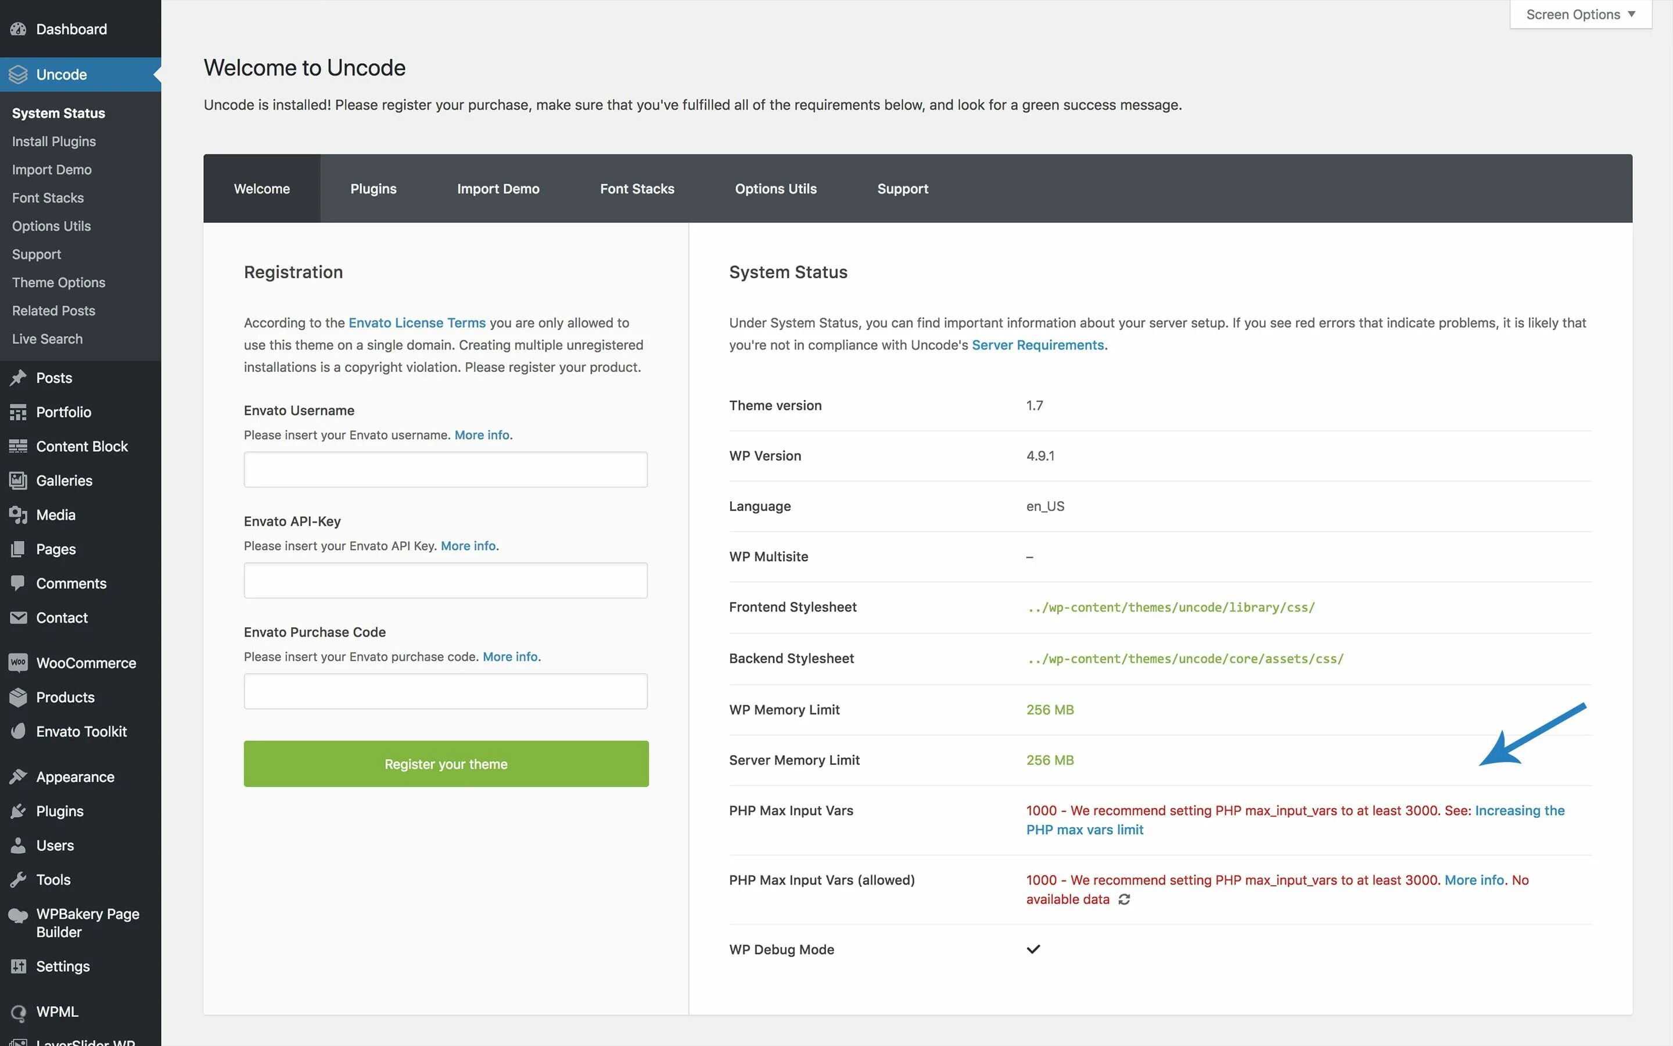
Task: Click More info link for Envato username
Action: pos(482,435)
